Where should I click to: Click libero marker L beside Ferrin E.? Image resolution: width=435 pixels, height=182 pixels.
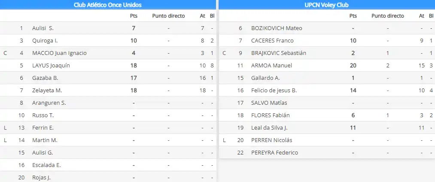(x=6, y=128)
